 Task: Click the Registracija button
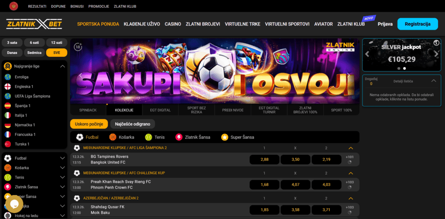418,24
